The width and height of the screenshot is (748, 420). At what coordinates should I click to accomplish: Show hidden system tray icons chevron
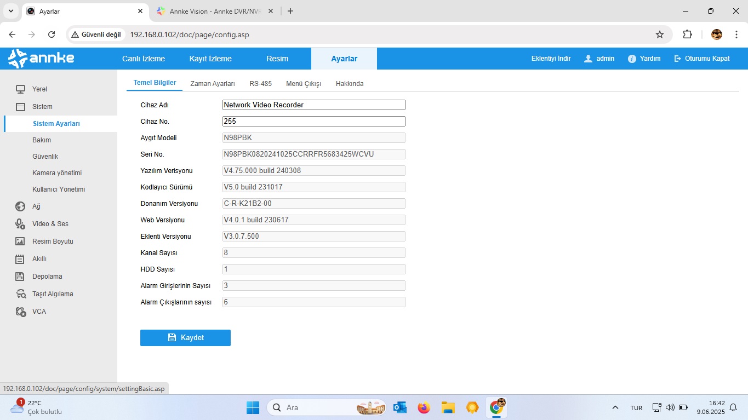tap(615, 407)
